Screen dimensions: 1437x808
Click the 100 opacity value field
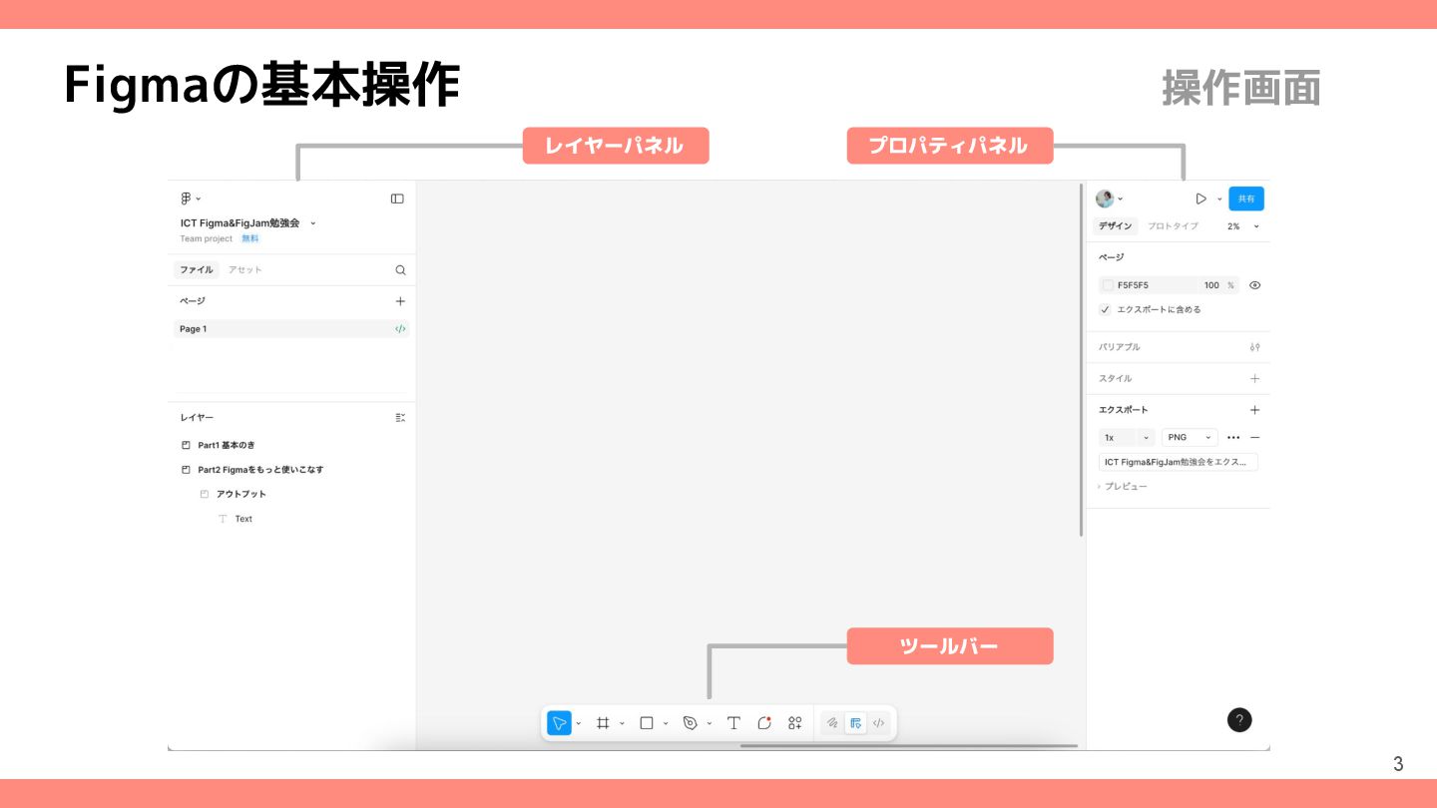[1211, 285]
